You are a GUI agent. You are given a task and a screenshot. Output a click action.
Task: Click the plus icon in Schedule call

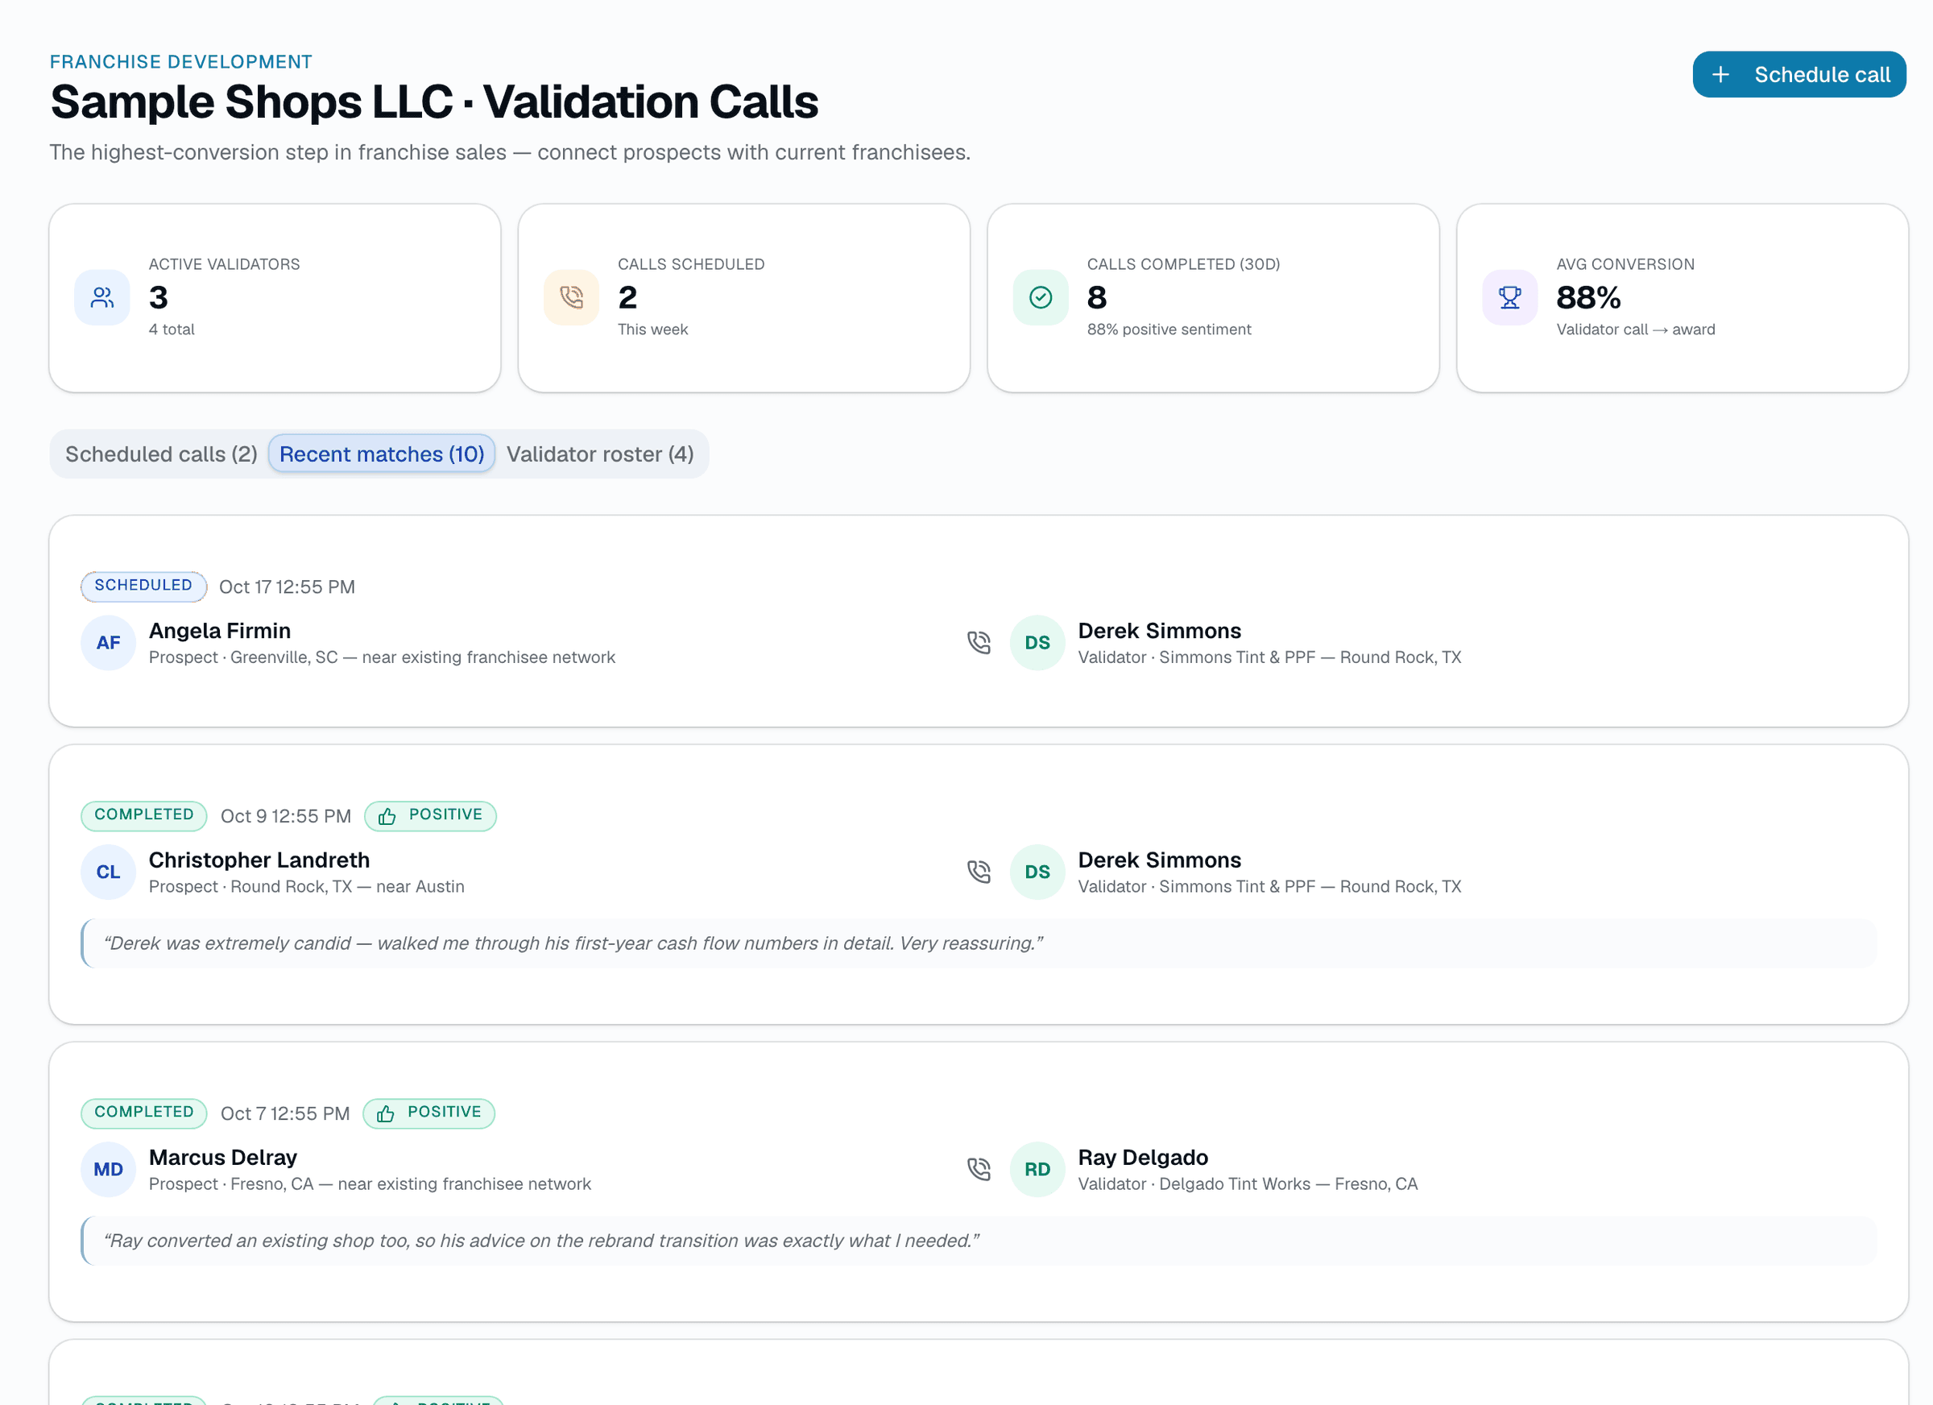(1721, 75)
